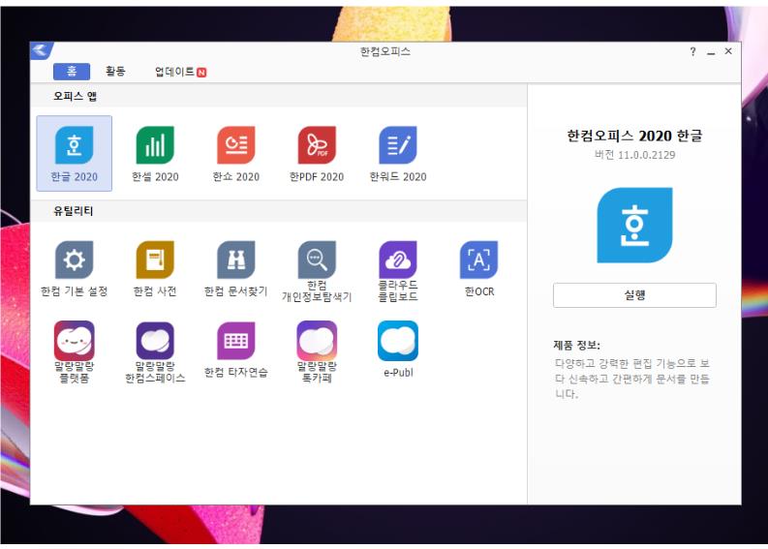Open 한컴 문서찾기 binoculars icon

pyautogui.click(x=236, y=259)
